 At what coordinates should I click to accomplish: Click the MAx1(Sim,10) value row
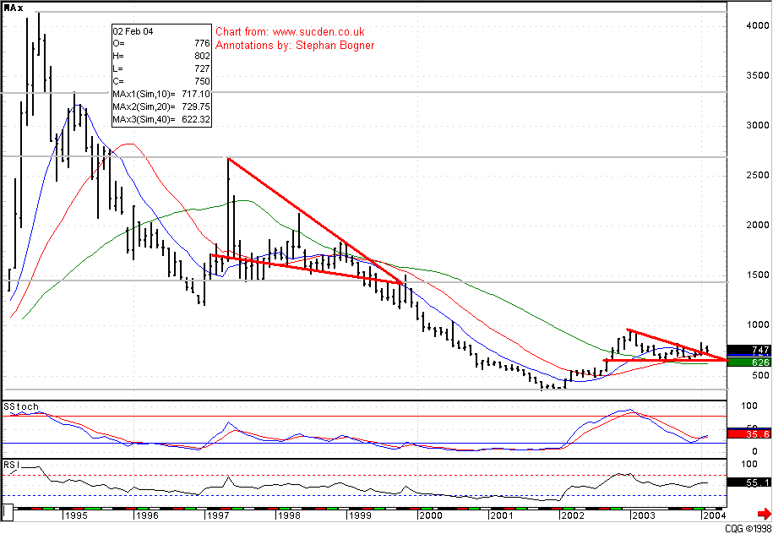click(x=161, y=94)
